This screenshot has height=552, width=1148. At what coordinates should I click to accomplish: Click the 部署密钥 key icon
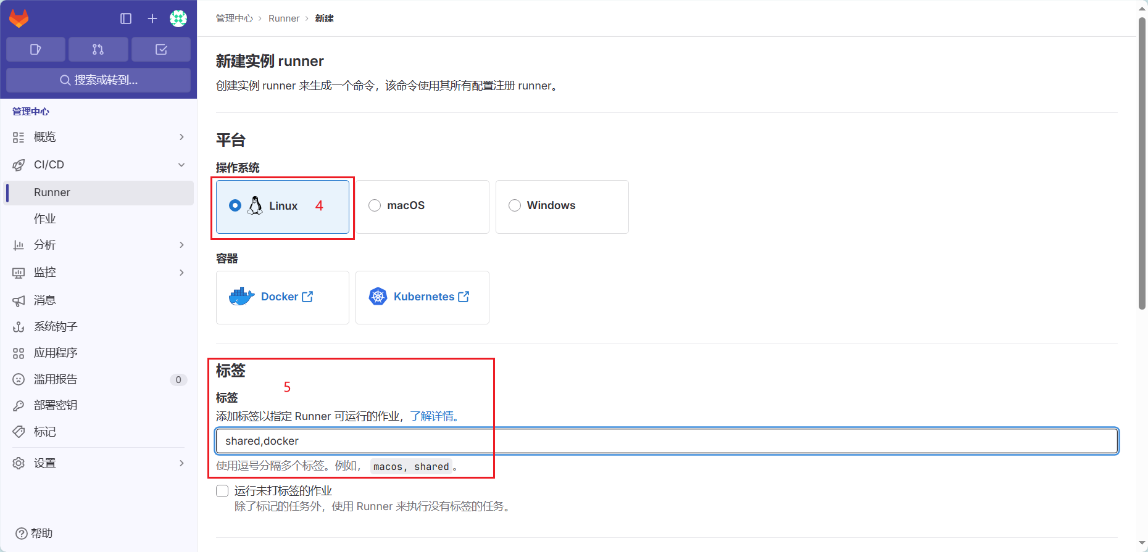19,405
